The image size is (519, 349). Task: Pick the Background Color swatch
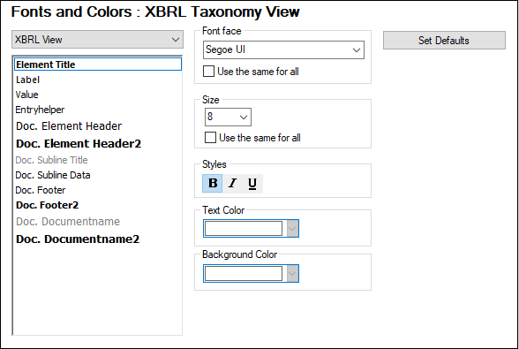tap(244, 274)
